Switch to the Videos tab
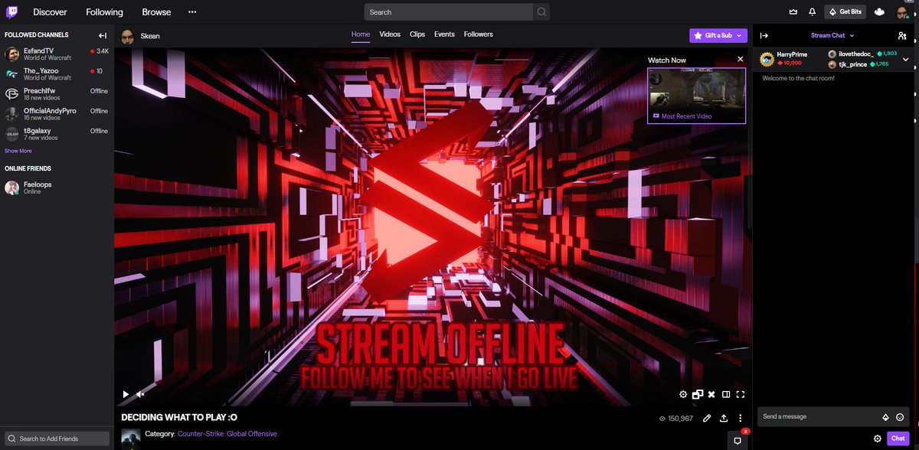919x450 pixels. tap(390, 34)
